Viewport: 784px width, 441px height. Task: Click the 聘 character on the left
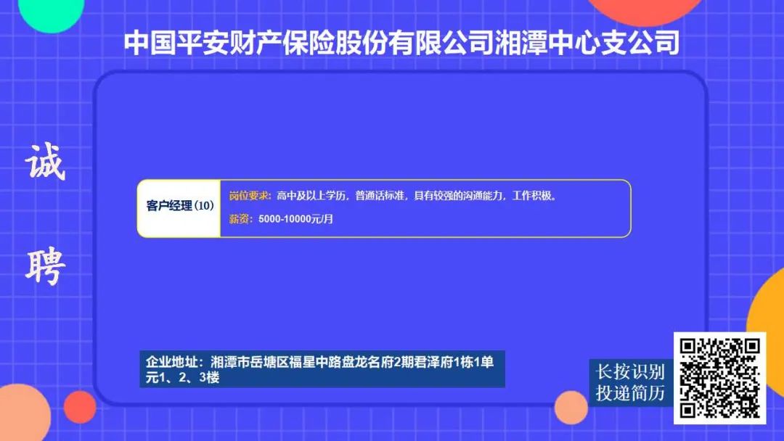click(x=45, y=267)
